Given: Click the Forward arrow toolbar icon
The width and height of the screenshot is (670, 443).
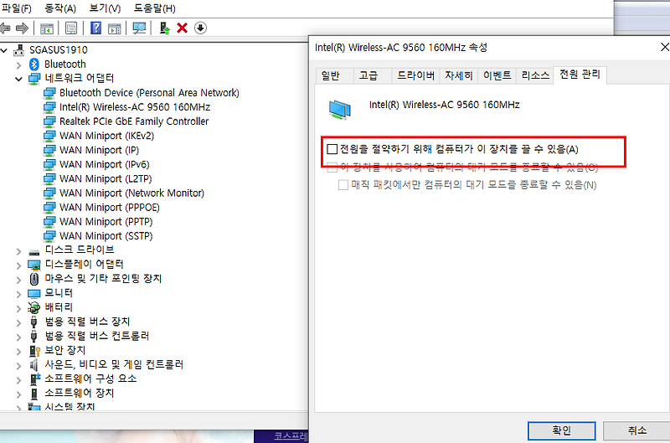Looking at the screenshot, I should point(22,28).
